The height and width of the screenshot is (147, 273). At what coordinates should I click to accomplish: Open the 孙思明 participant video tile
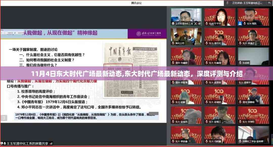point(254,56)
